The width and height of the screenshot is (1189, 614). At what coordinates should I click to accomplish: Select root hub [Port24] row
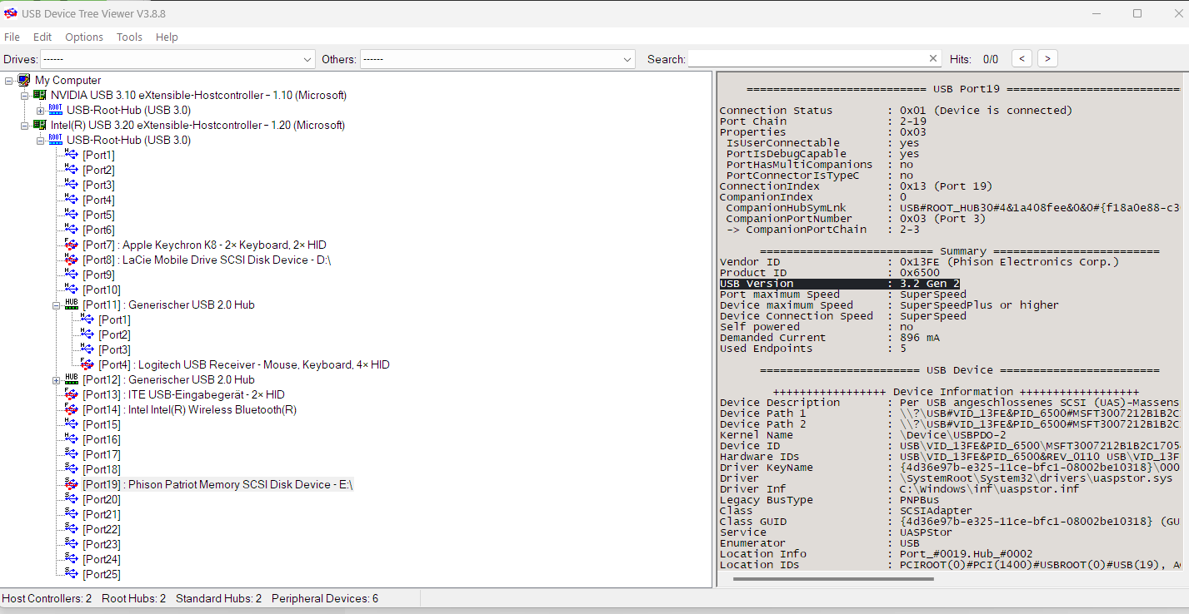(x=101, y=560)
